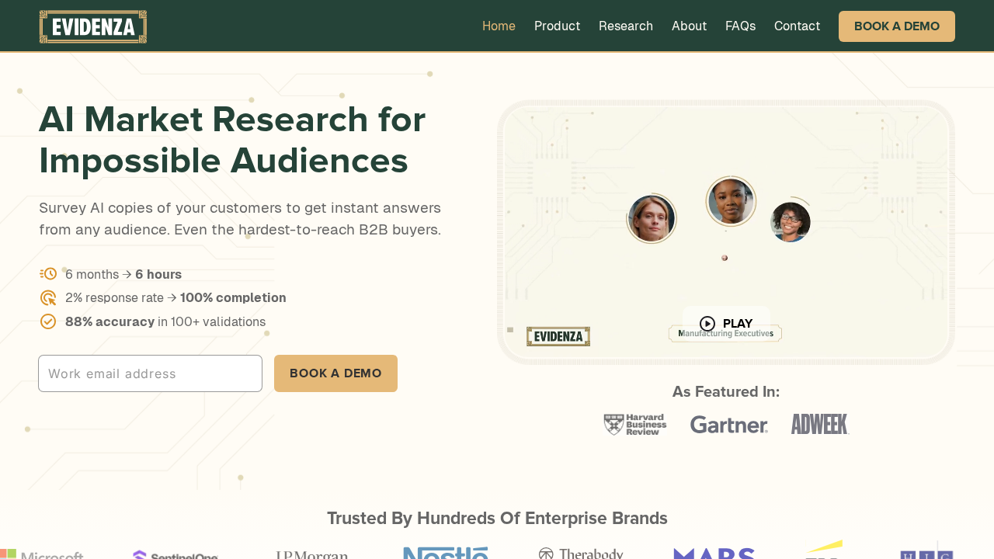Screen dimensions: 994x559
Task: Click the Harvard Business Review logo
Action: coord(634,424)
